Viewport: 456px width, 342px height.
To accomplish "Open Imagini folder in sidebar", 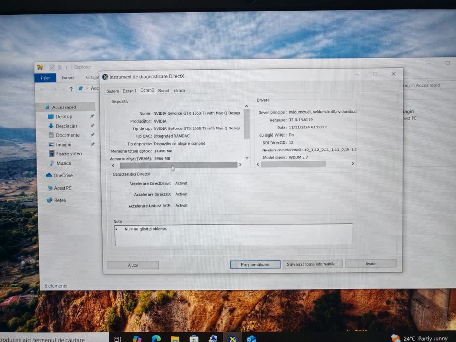I will [x=64, y=145].
